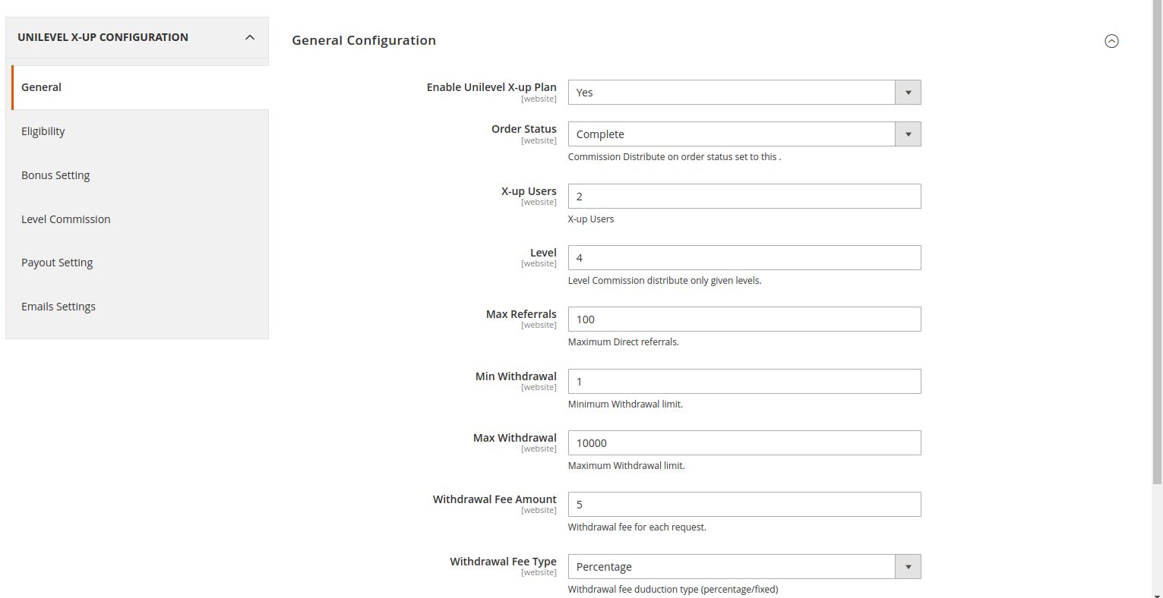
Task: Click the Unilevel X-Up Configuration header
Action: tap(103, 37)
